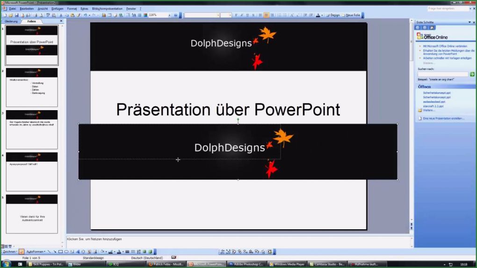This screenshot has height=268, width=477.
Task: Insert WordArt from the drawing toolbar
Action: pos(78,252)
